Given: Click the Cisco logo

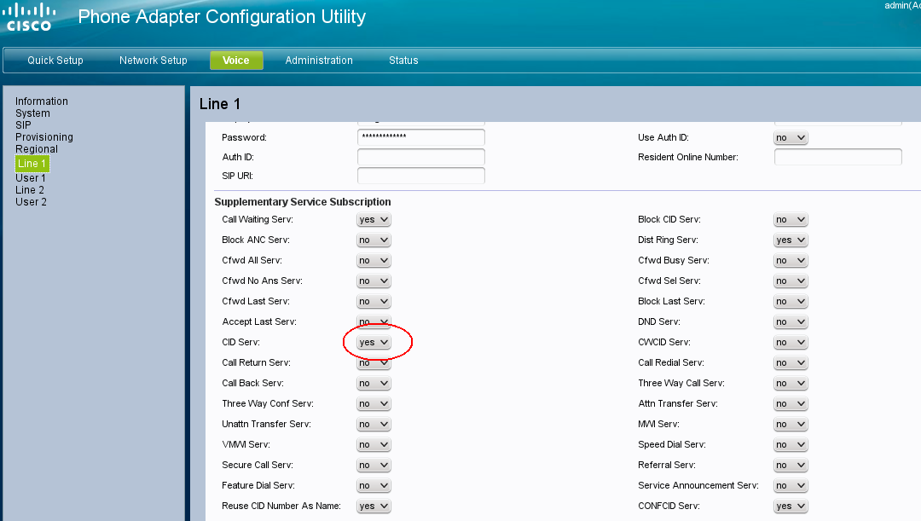Looking at the screenshot, I should click(30, 17).
